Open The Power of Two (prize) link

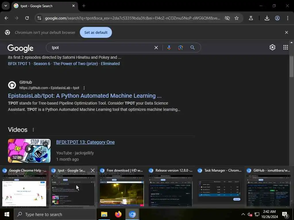(x=76, y=64)
